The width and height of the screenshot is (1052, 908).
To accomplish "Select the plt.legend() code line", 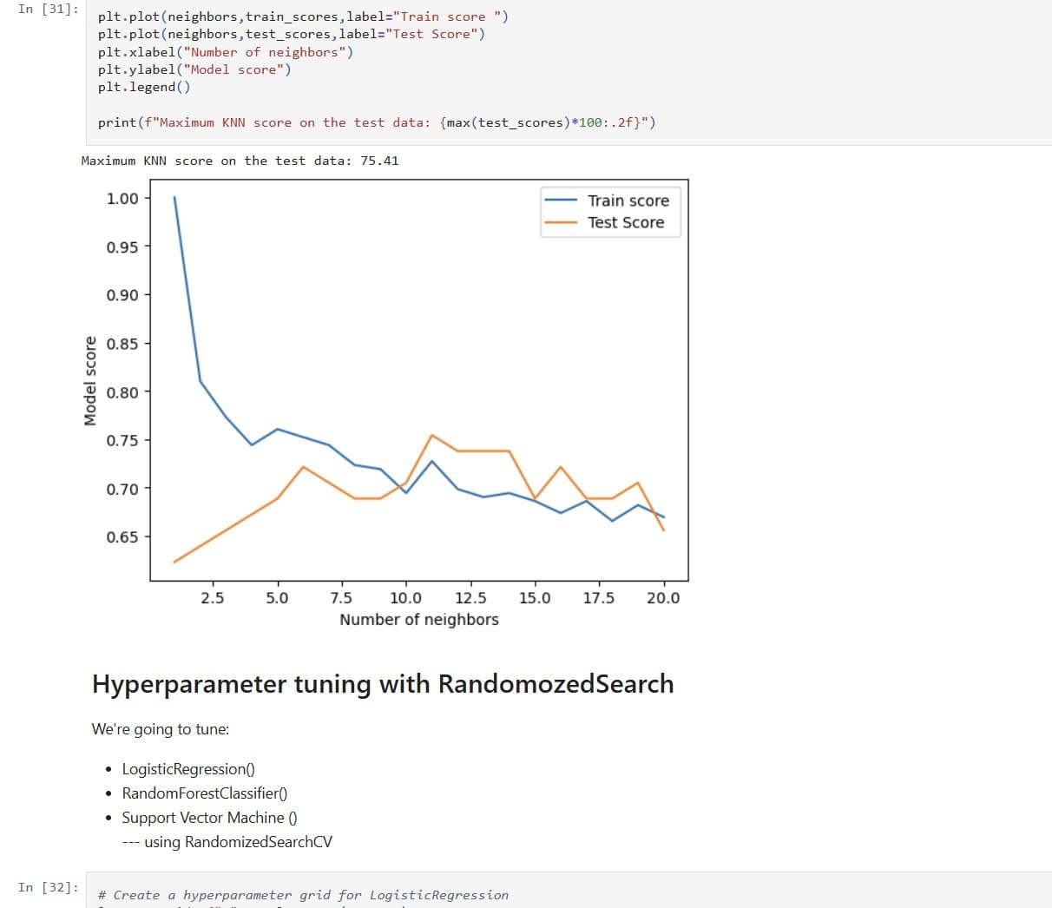I will [143, 87].
